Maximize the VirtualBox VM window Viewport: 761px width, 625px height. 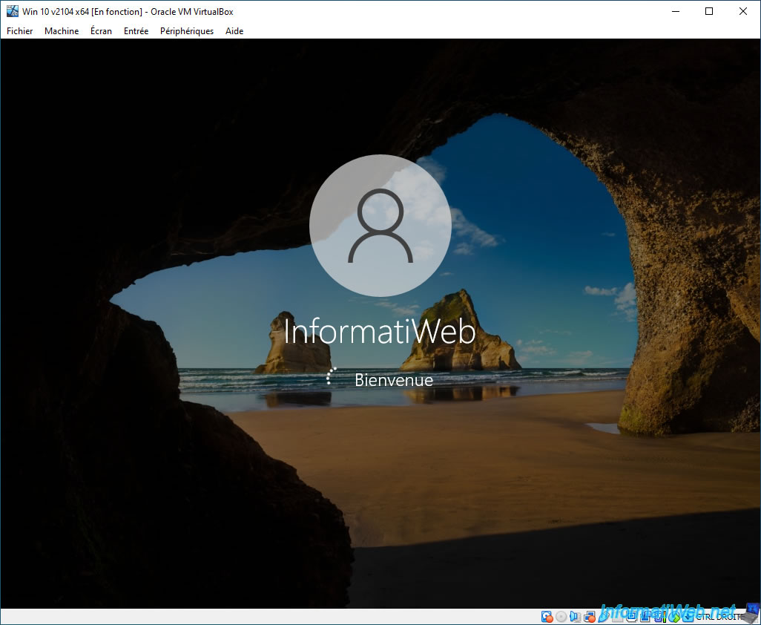(708, 11)
